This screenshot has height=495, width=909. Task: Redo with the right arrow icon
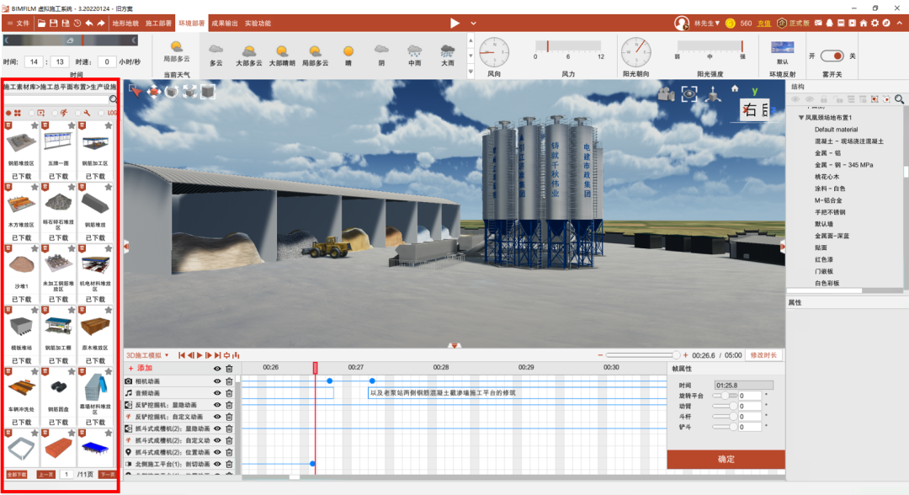pyautogui.click(x=101, y=24)
